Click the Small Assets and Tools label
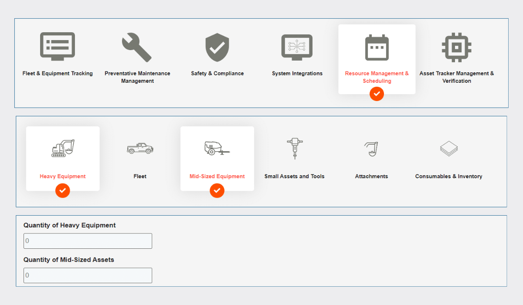Screen dimensions: 523x305 [295, 176]
